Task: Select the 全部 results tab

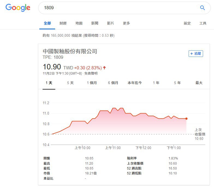Action: [47, 23]
